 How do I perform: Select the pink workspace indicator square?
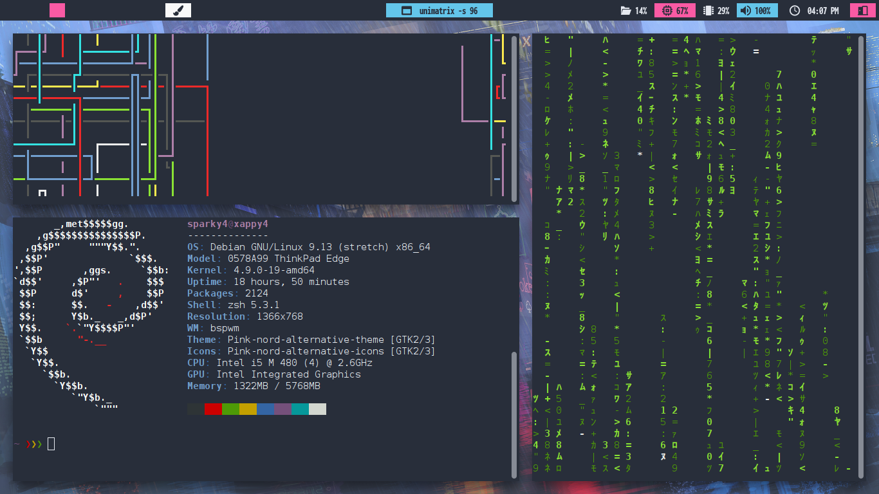click(57, 10)
